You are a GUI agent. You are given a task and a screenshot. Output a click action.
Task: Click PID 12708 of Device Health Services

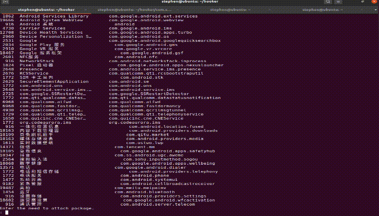pos(7,32)
